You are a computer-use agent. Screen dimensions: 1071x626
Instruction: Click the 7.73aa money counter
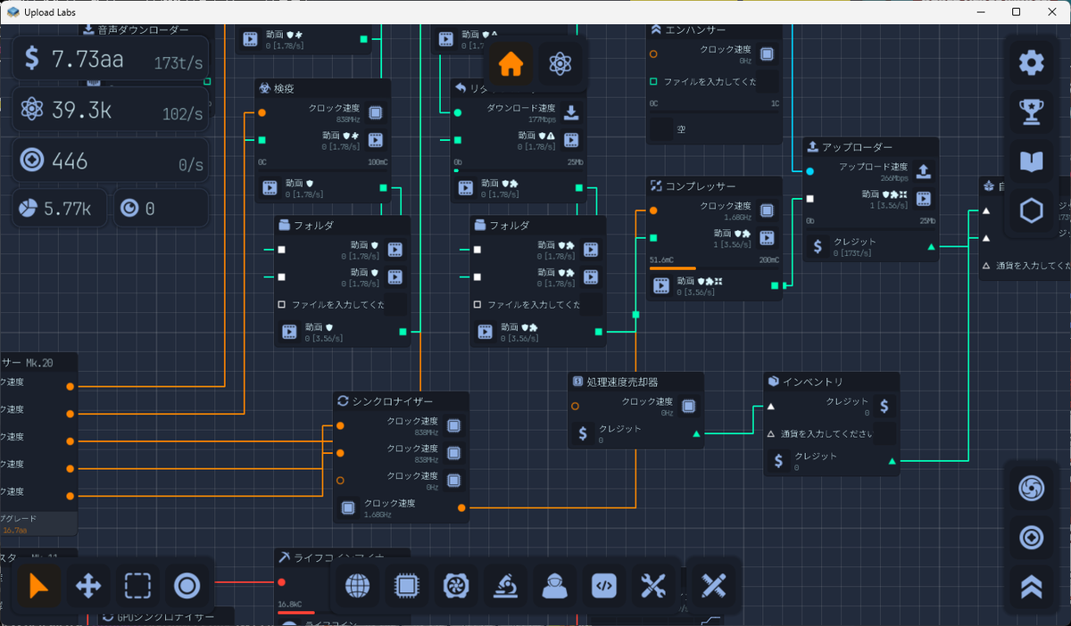coord(111,60)
